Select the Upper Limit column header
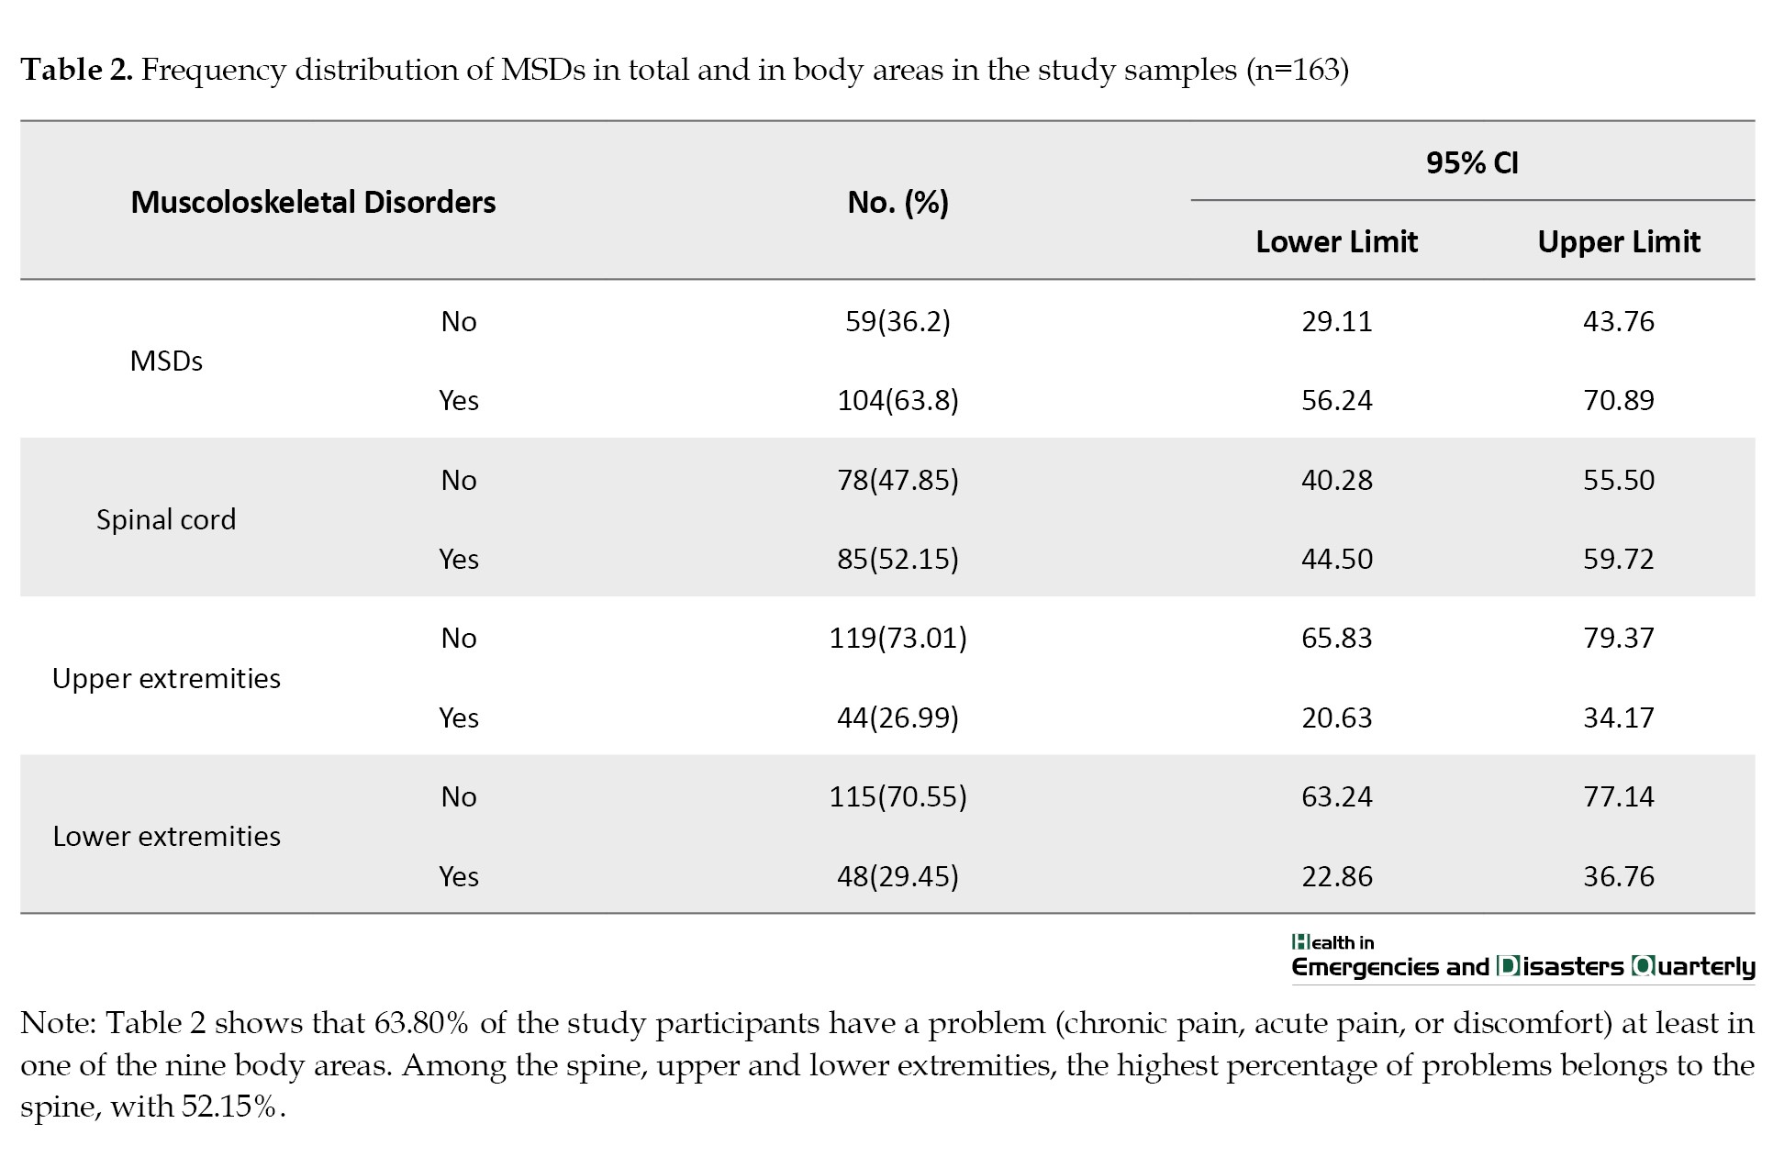Screen dimensions: 1784x1168 (1619, 241)
